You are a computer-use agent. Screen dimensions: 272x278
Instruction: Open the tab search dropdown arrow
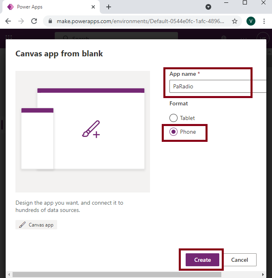208,7
